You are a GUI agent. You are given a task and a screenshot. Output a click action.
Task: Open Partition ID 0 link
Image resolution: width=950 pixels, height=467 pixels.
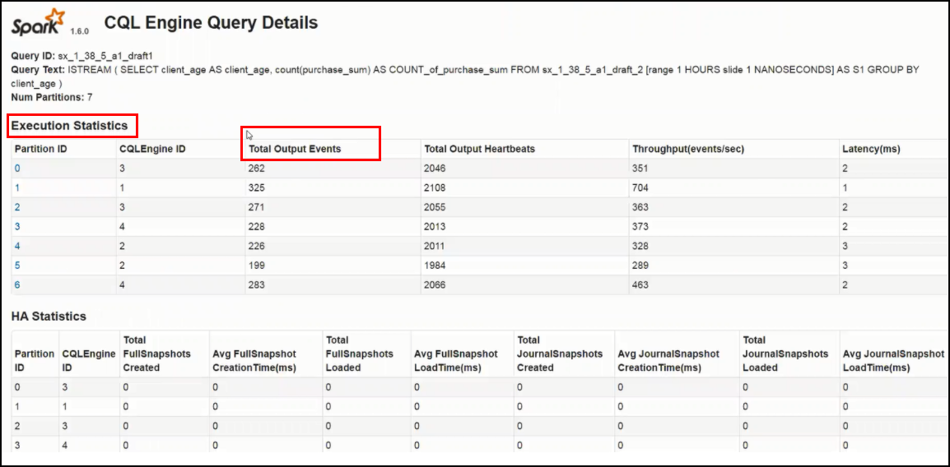(x=17, y=169)
